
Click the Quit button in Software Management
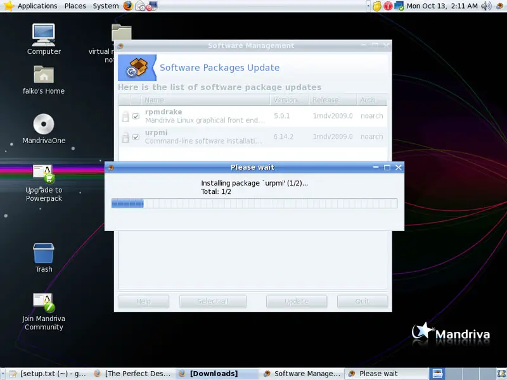[363, 301]
